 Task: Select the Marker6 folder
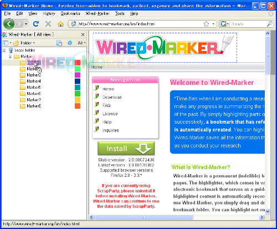(x=34, y=94)
